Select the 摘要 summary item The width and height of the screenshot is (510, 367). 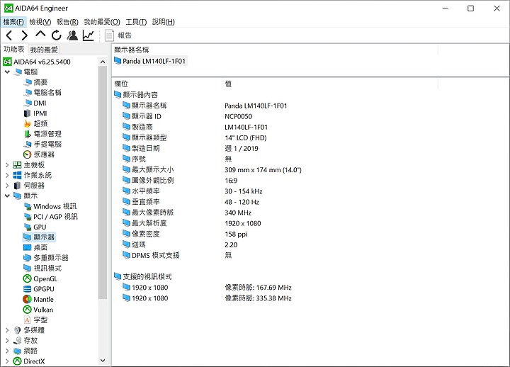[x=36, y=82]
